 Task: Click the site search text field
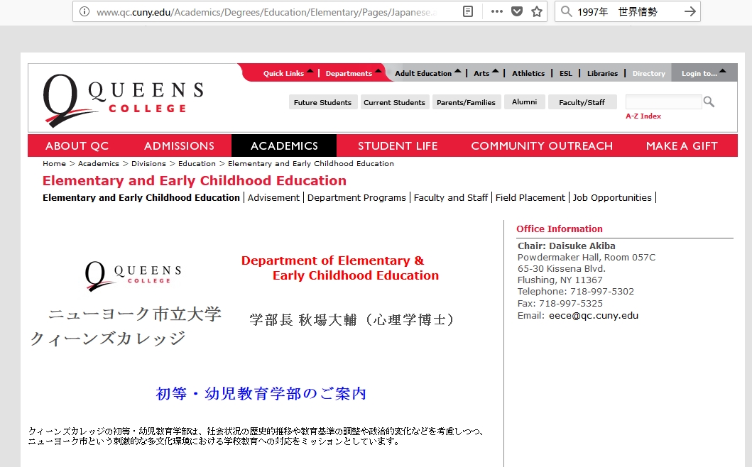(663, 102)
